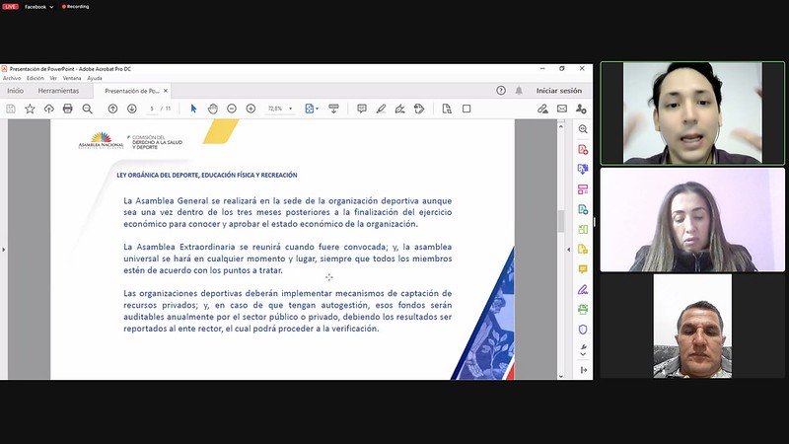The height and width of the screenshot is (444, 789).
Task: Go to previous page using up arrow
Action: [112, 109]
